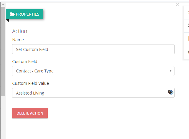Image resolution: width=189 pixels, height=139 pixels.
Task: Click the DELETE ACTION button
Action: [x=30, y=113]
